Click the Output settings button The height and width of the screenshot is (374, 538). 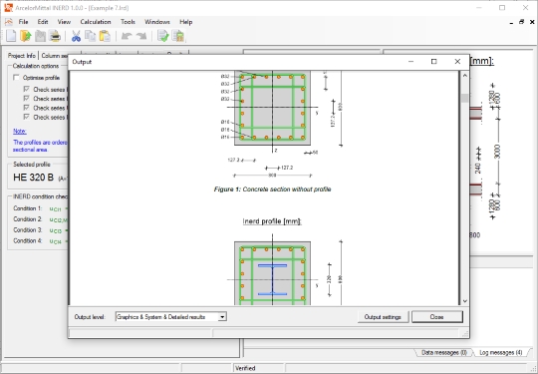click(383, 316)
